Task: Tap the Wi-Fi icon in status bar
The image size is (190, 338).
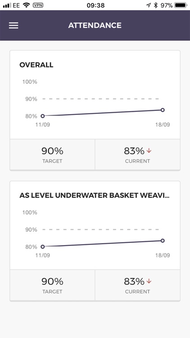Action: [27, 5]
